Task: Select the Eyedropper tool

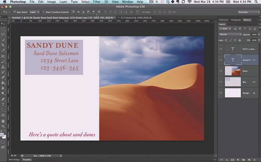Action: pyautogui.click(x=3, y=51)
